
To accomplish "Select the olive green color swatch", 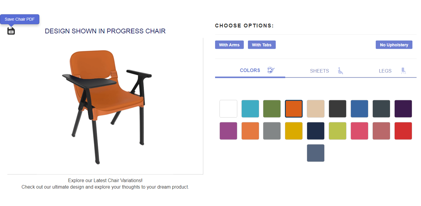I will (x=272, y=109).
